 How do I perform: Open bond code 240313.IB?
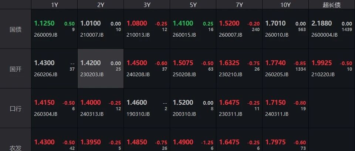click(x=92, y=114)
